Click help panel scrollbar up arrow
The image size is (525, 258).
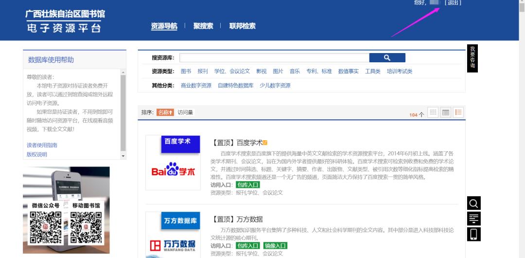(123, 72)
